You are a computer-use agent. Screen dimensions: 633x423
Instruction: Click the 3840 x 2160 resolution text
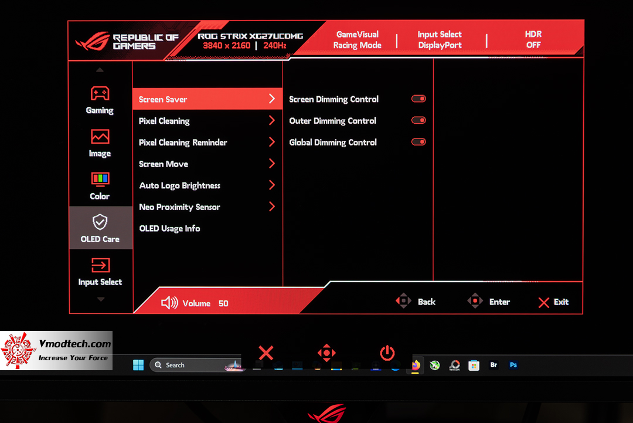226,46
